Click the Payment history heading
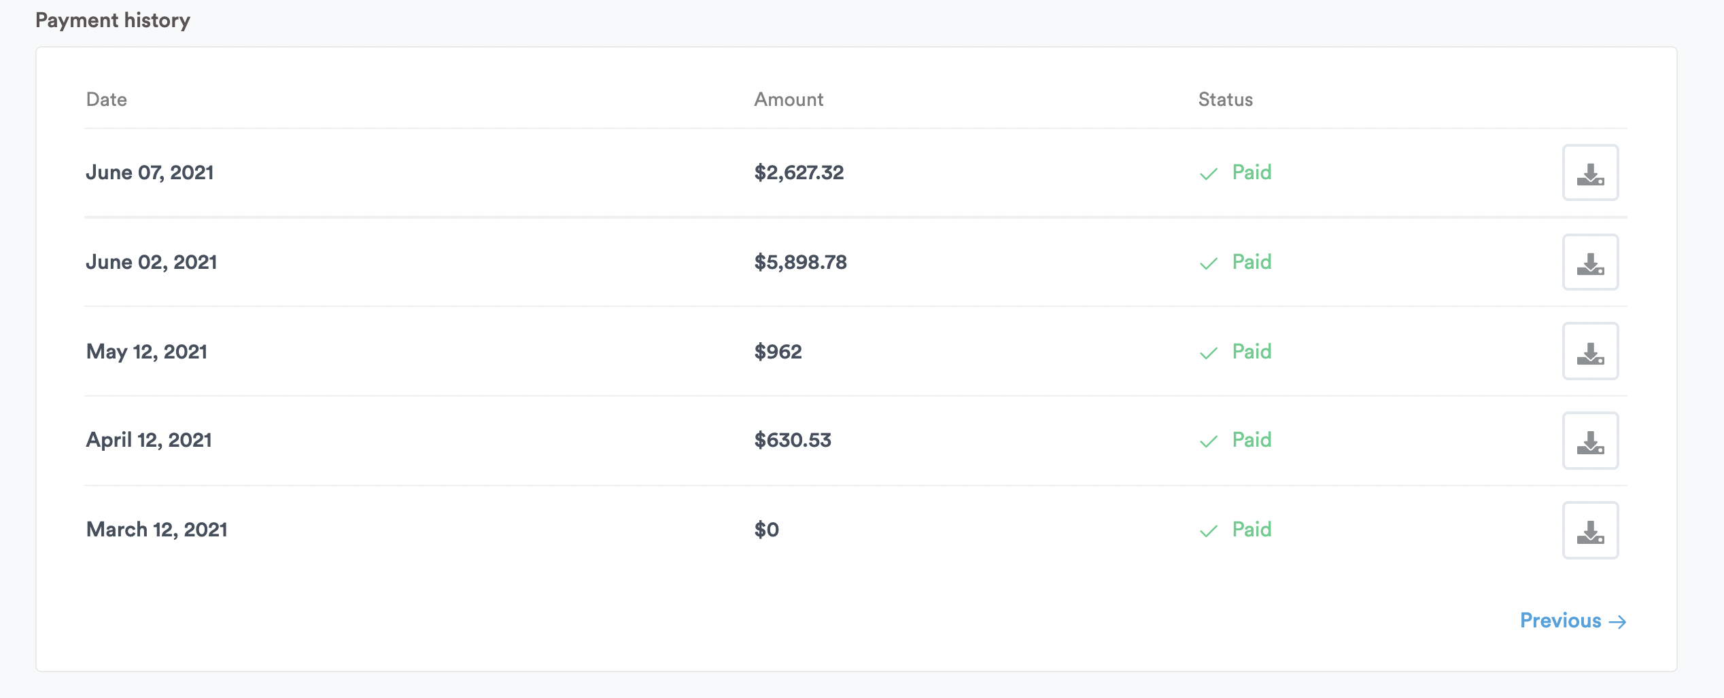The image size is (1724, 698). 114,20
